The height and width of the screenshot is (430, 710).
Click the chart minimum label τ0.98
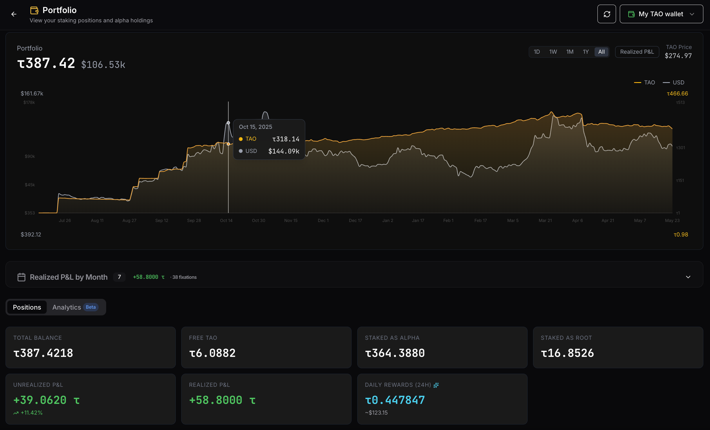pyautogui.click(x=681, y=235)
